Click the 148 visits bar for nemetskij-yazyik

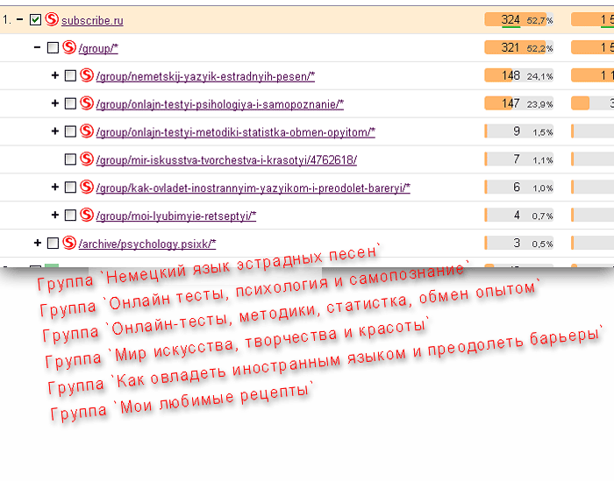(519, 75)
